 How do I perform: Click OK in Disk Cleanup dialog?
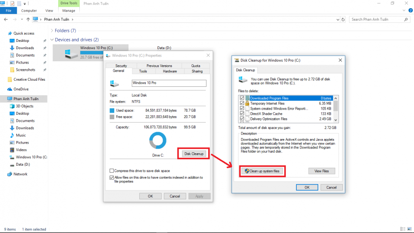pos(307,187)
